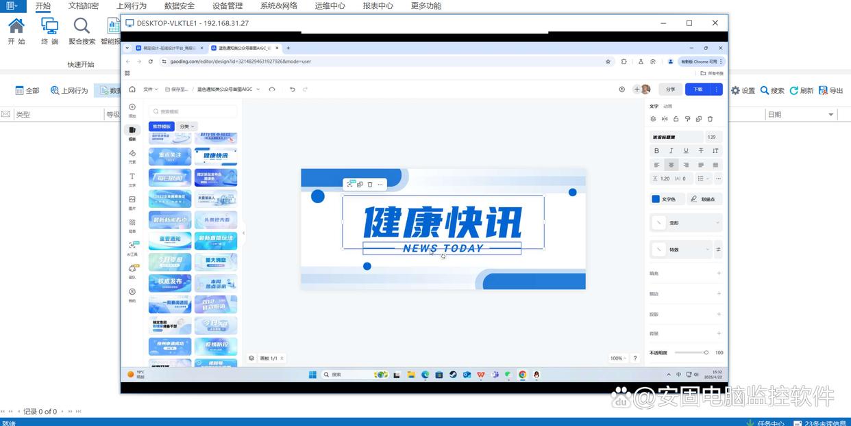Click the layers order icon in properties panel
Screen dimensions: 851x426
653,119
